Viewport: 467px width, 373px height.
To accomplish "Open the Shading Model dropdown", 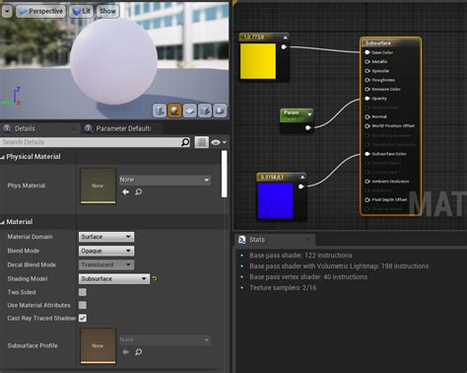I will click(x=114, y=279).
